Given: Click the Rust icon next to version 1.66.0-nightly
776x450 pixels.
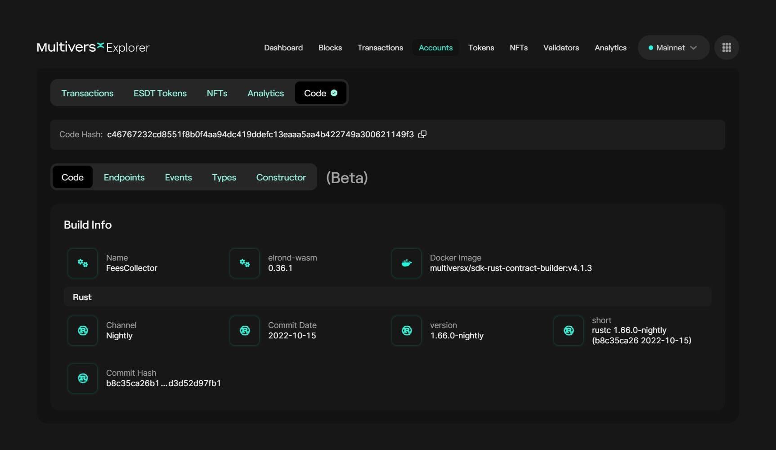Looking at the screenshot, I should tap(406, 331).
